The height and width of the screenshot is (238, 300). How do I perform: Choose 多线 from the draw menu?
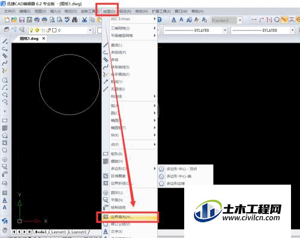[130, 59]
